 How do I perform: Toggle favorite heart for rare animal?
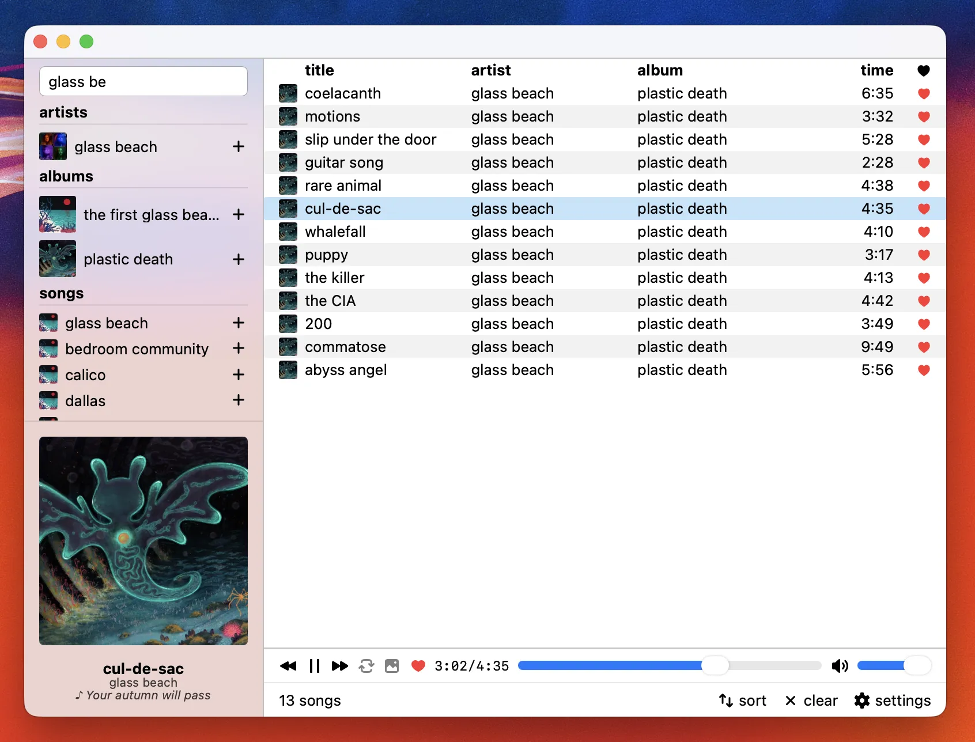(x=924, y=185)
